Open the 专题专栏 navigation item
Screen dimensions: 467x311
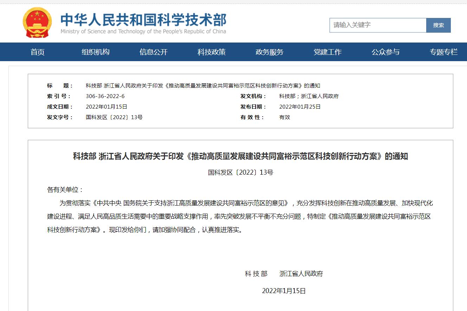(x=444, y=52)
